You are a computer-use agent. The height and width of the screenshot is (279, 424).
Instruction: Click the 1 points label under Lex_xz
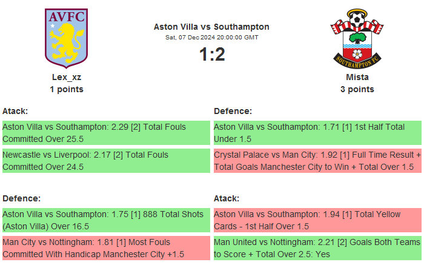click(x=67, y=89)
